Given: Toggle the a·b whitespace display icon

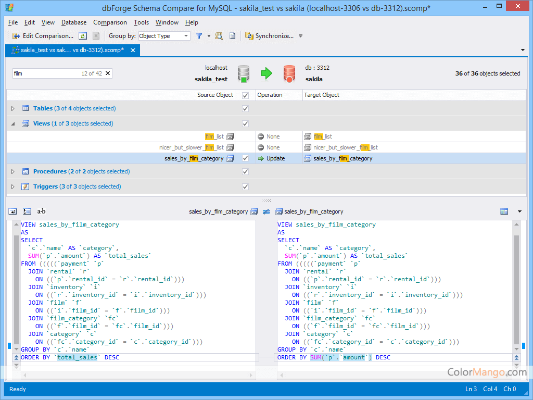Looking at the screenshot, I should coord(41,211).
